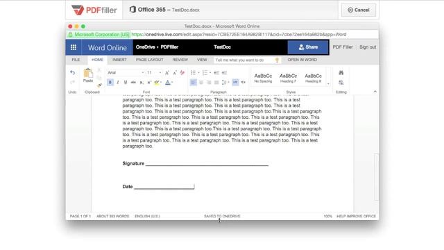Screen dimensions: 444x250
Task: Apply the Heading 7 style
Action: (289, 78)
